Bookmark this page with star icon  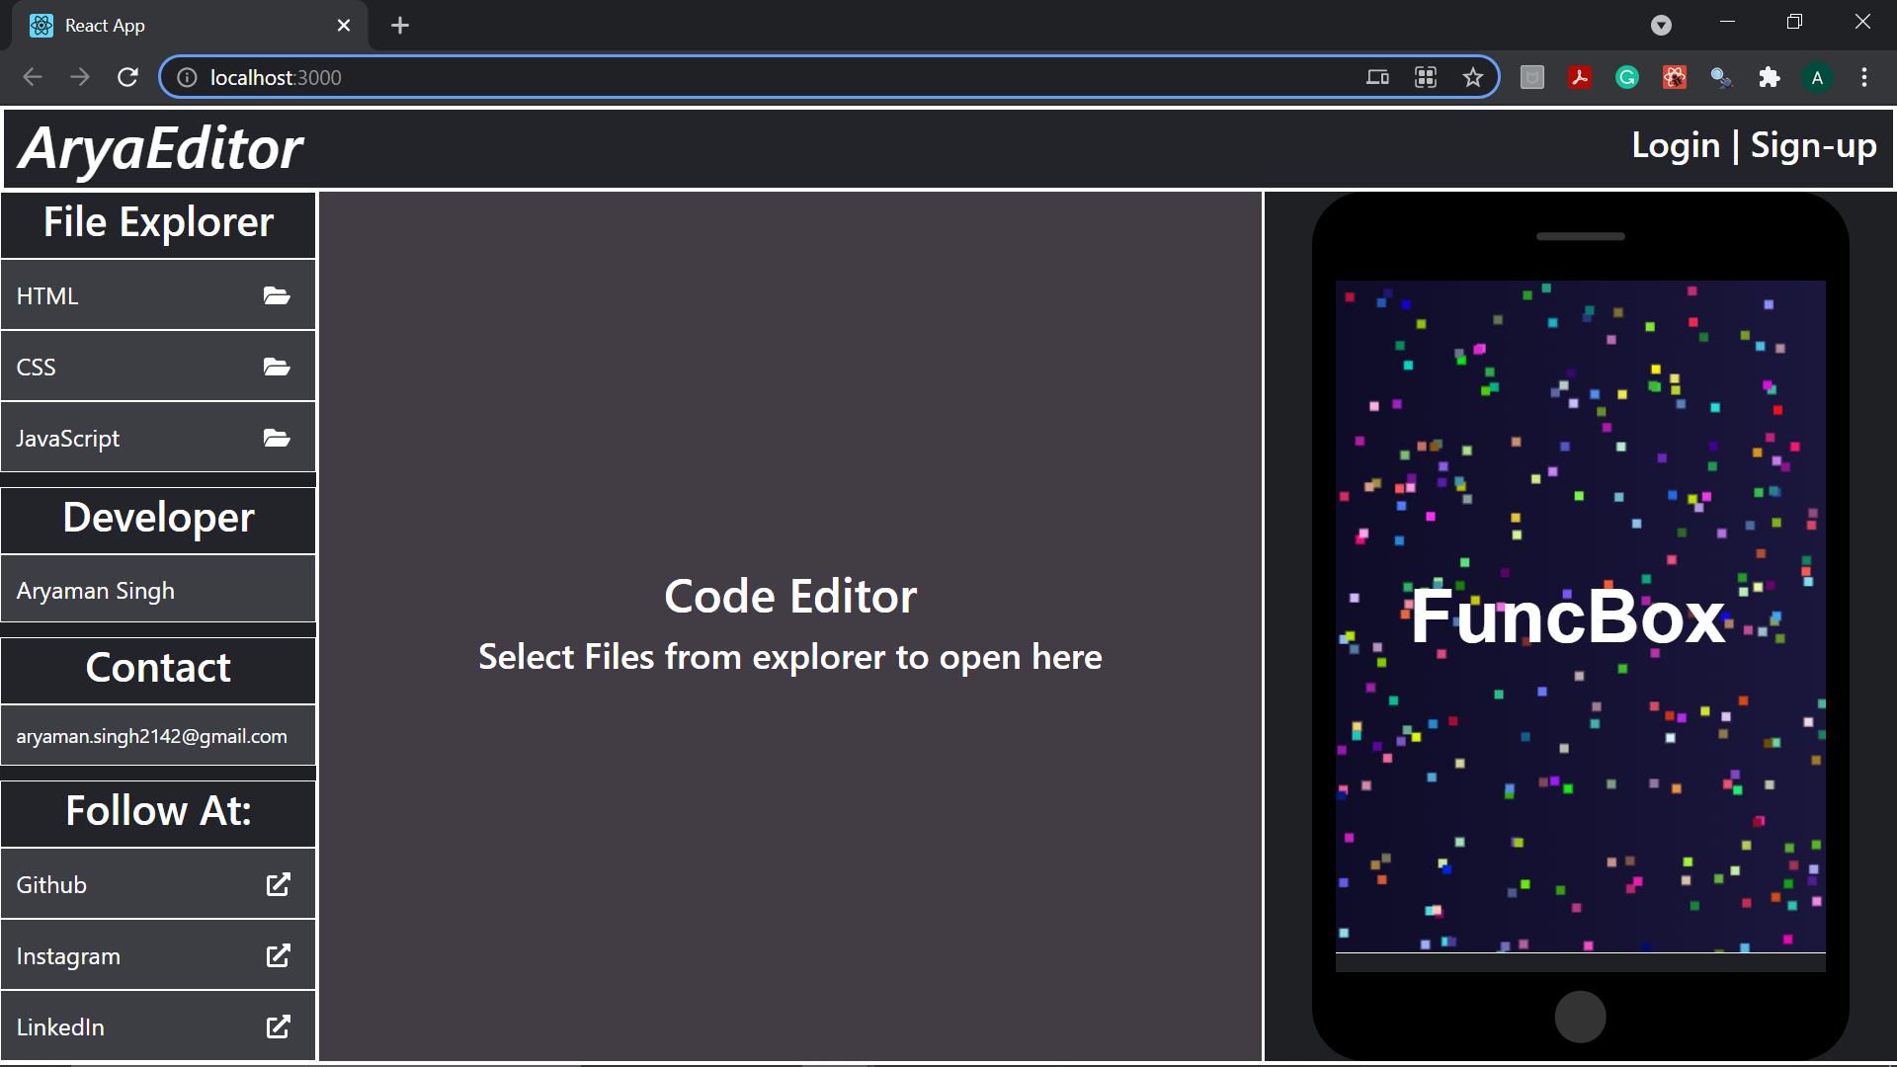coord(1473,77)
